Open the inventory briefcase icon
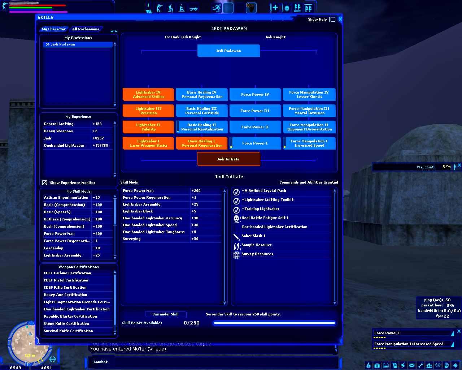This screenshot has height=370, width=462. pos(377,365)
